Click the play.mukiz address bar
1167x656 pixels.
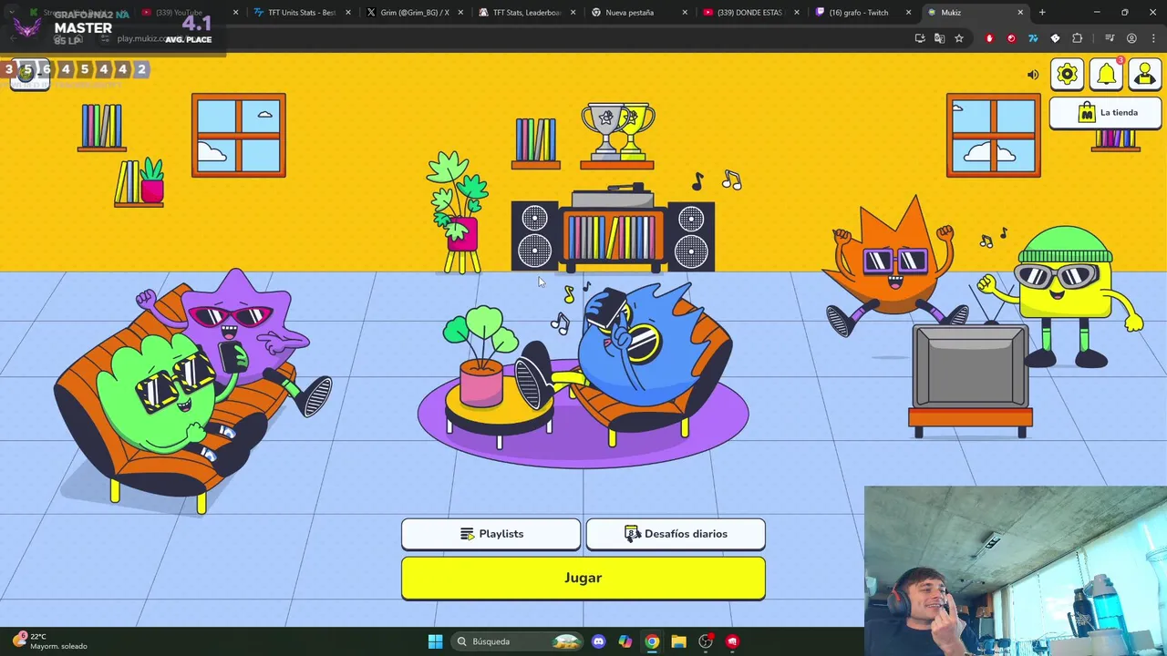(x=511, y=38)
